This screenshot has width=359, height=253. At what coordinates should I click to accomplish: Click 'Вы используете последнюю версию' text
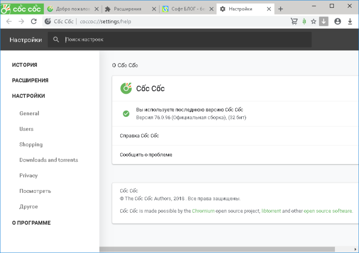(x=190, y=110)
